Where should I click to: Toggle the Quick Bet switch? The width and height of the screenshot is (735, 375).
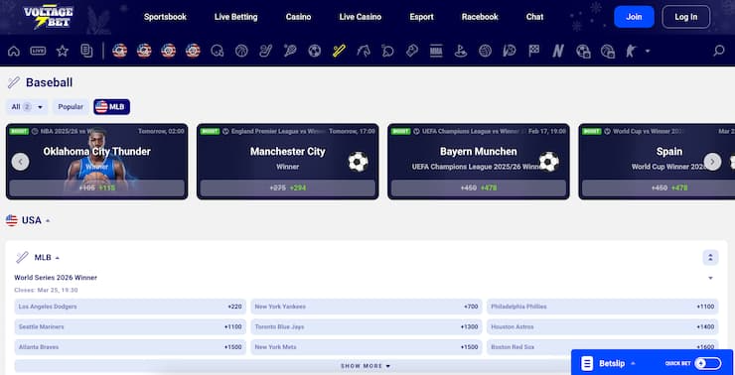tap(708, 363)
